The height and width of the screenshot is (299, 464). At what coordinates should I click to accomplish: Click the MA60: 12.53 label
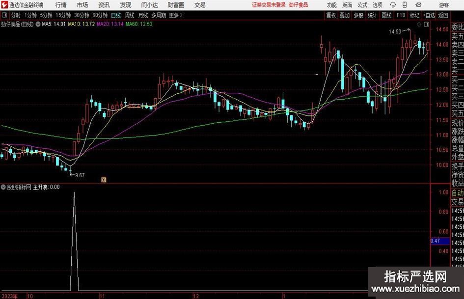(x=139, y=24)
